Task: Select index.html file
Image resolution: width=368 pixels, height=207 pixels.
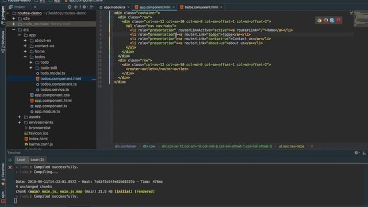Action: (x=38, y=139)
